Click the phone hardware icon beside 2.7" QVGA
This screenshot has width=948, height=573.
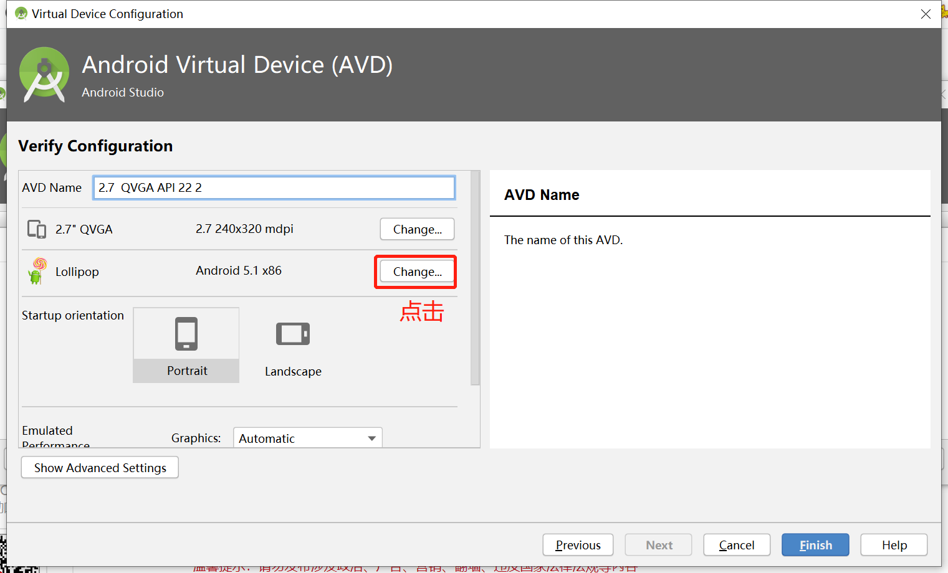click(x=37, y=229)
